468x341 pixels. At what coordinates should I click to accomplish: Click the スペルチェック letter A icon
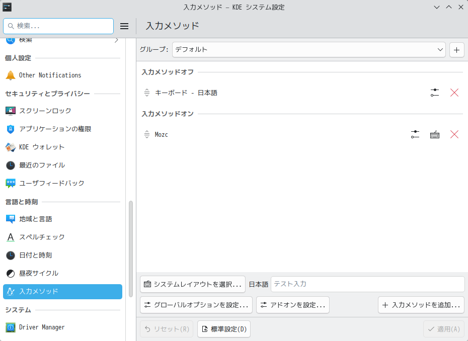tap(11, 237)
